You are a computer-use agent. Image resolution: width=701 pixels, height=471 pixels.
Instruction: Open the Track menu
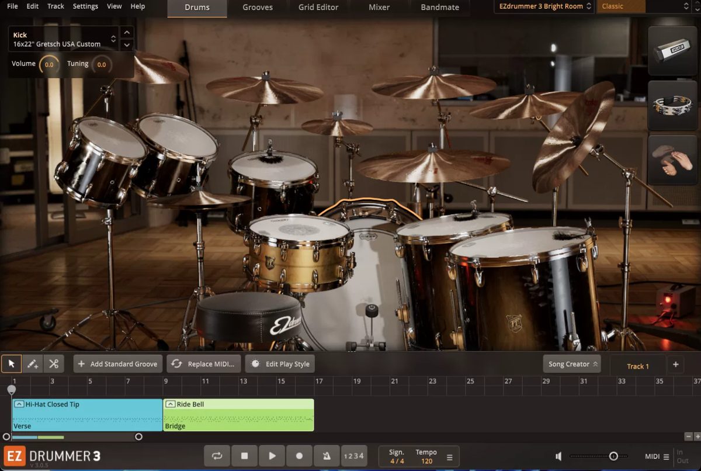point(55,6)
